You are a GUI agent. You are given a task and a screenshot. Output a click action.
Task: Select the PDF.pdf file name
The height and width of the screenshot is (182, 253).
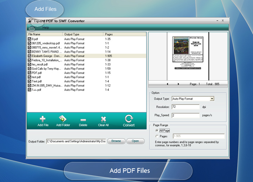pos(37,73)
